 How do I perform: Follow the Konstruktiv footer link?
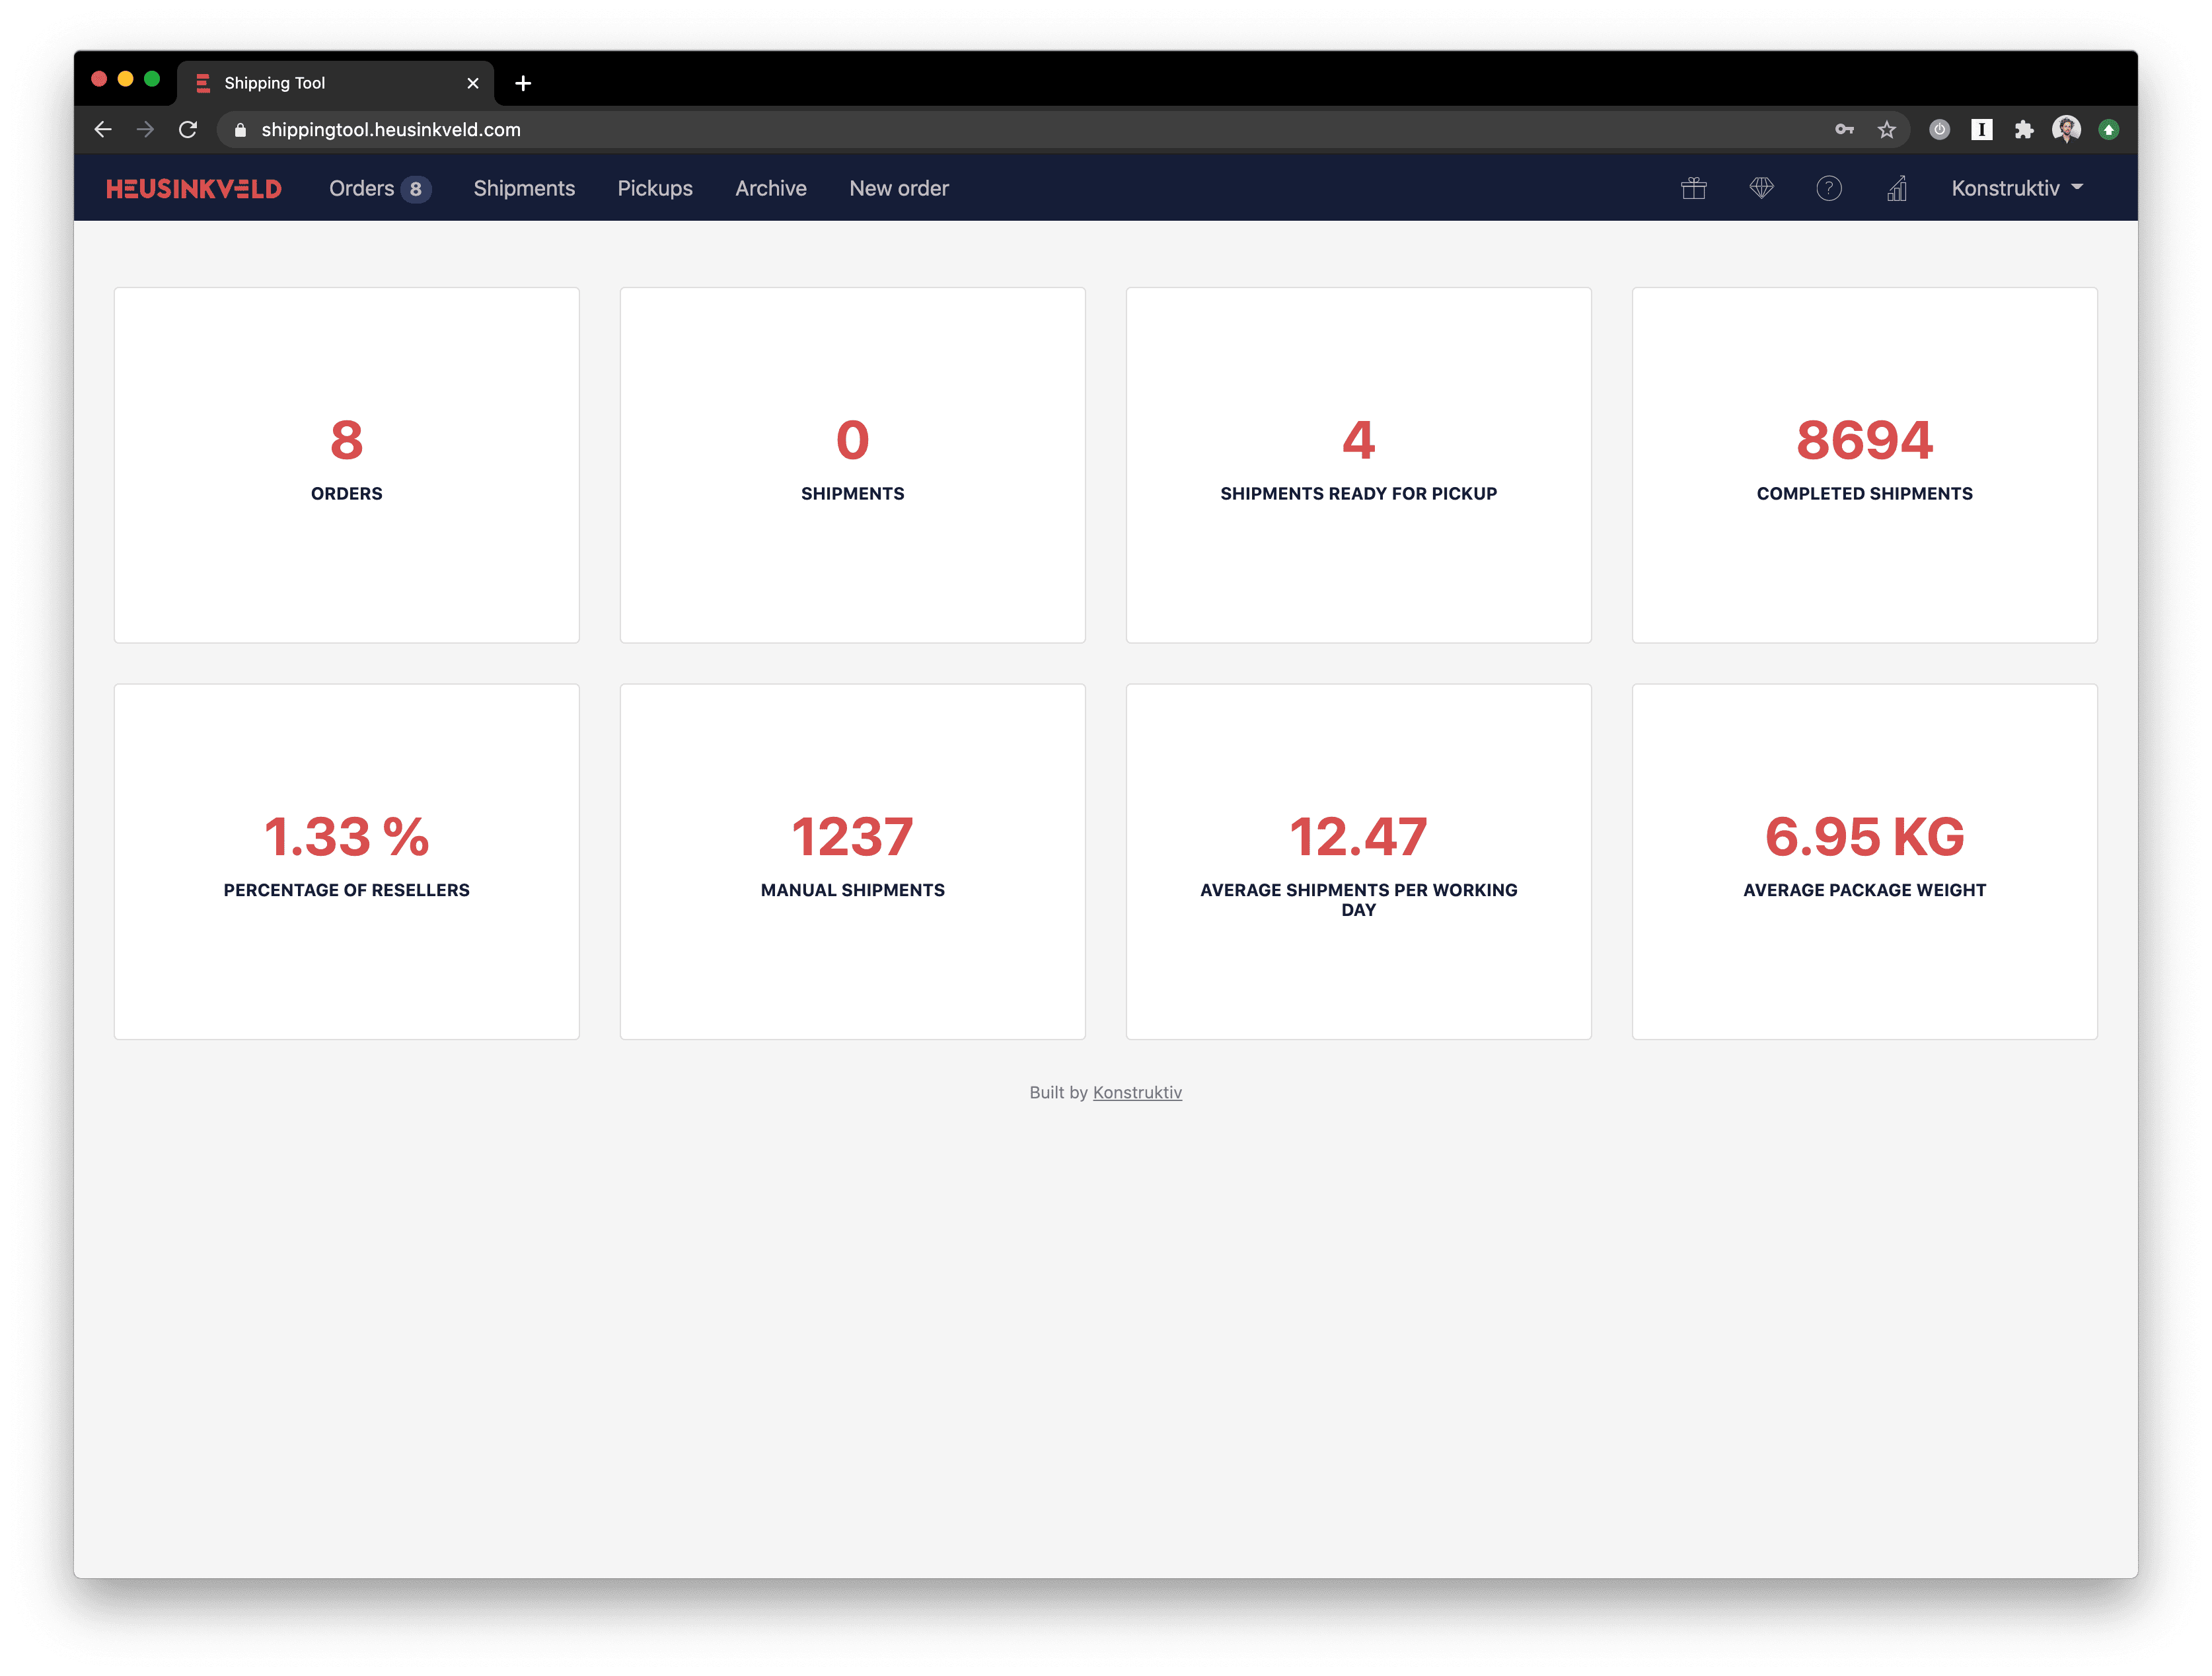(1137, 1092)
